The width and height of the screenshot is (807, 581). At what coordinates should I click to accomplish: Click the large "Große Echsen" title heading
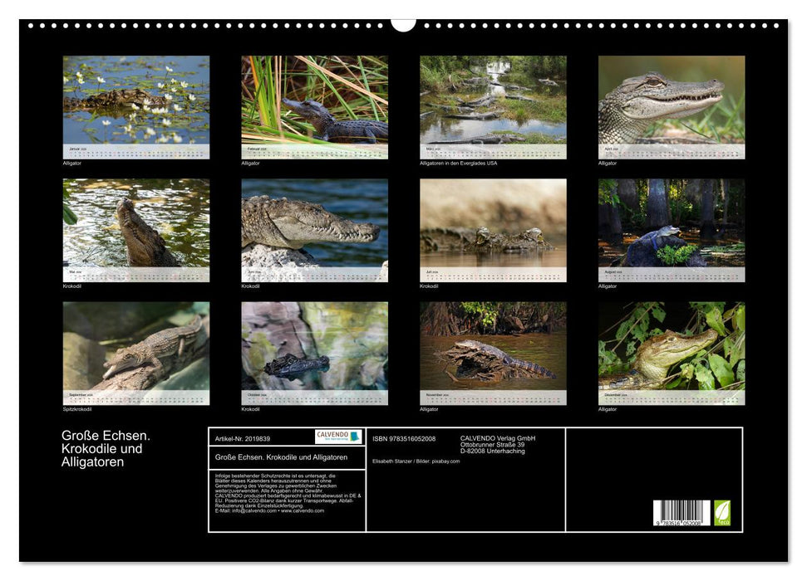pos(106,448)
